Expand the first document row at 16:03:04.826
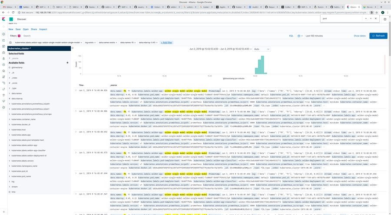 tap(76, 90)
